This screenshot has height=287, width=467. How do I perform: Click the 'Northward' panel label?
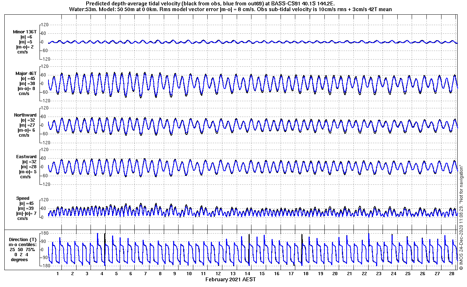tap(25, 115)
